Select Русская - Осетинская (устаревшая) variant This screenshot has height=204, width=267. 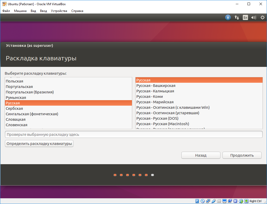click(x=199, y=113)
